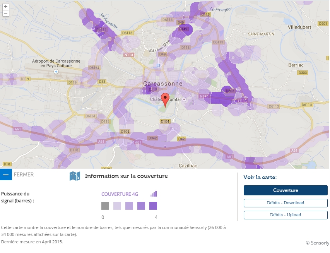Click the D342 road shield
330x253 pixels.
pos(152,138)
